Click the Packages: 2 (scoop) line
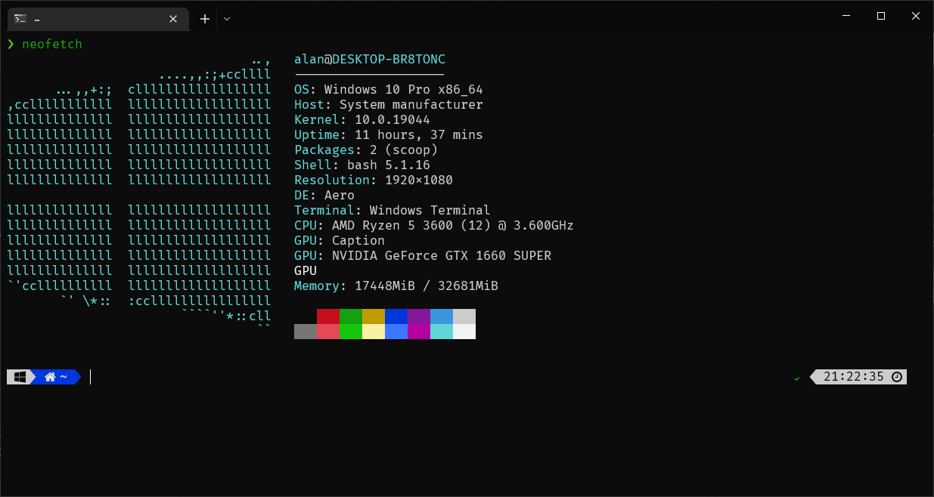 tap(366, 150)
